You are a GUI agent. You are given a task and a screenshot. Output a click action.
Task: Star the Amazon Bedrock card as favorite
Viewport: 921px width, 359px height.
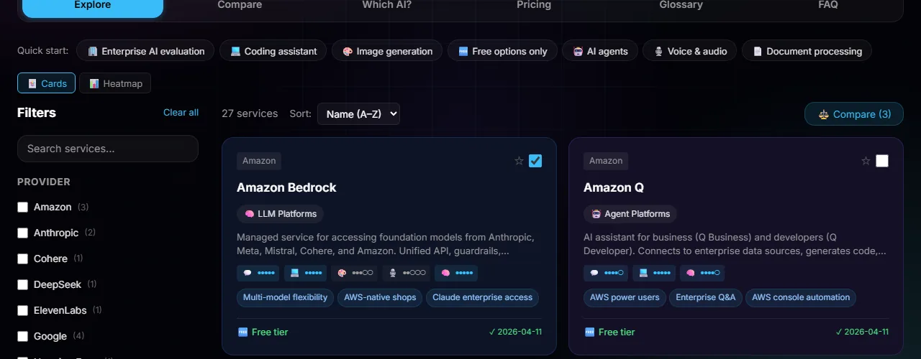point(519,161)
